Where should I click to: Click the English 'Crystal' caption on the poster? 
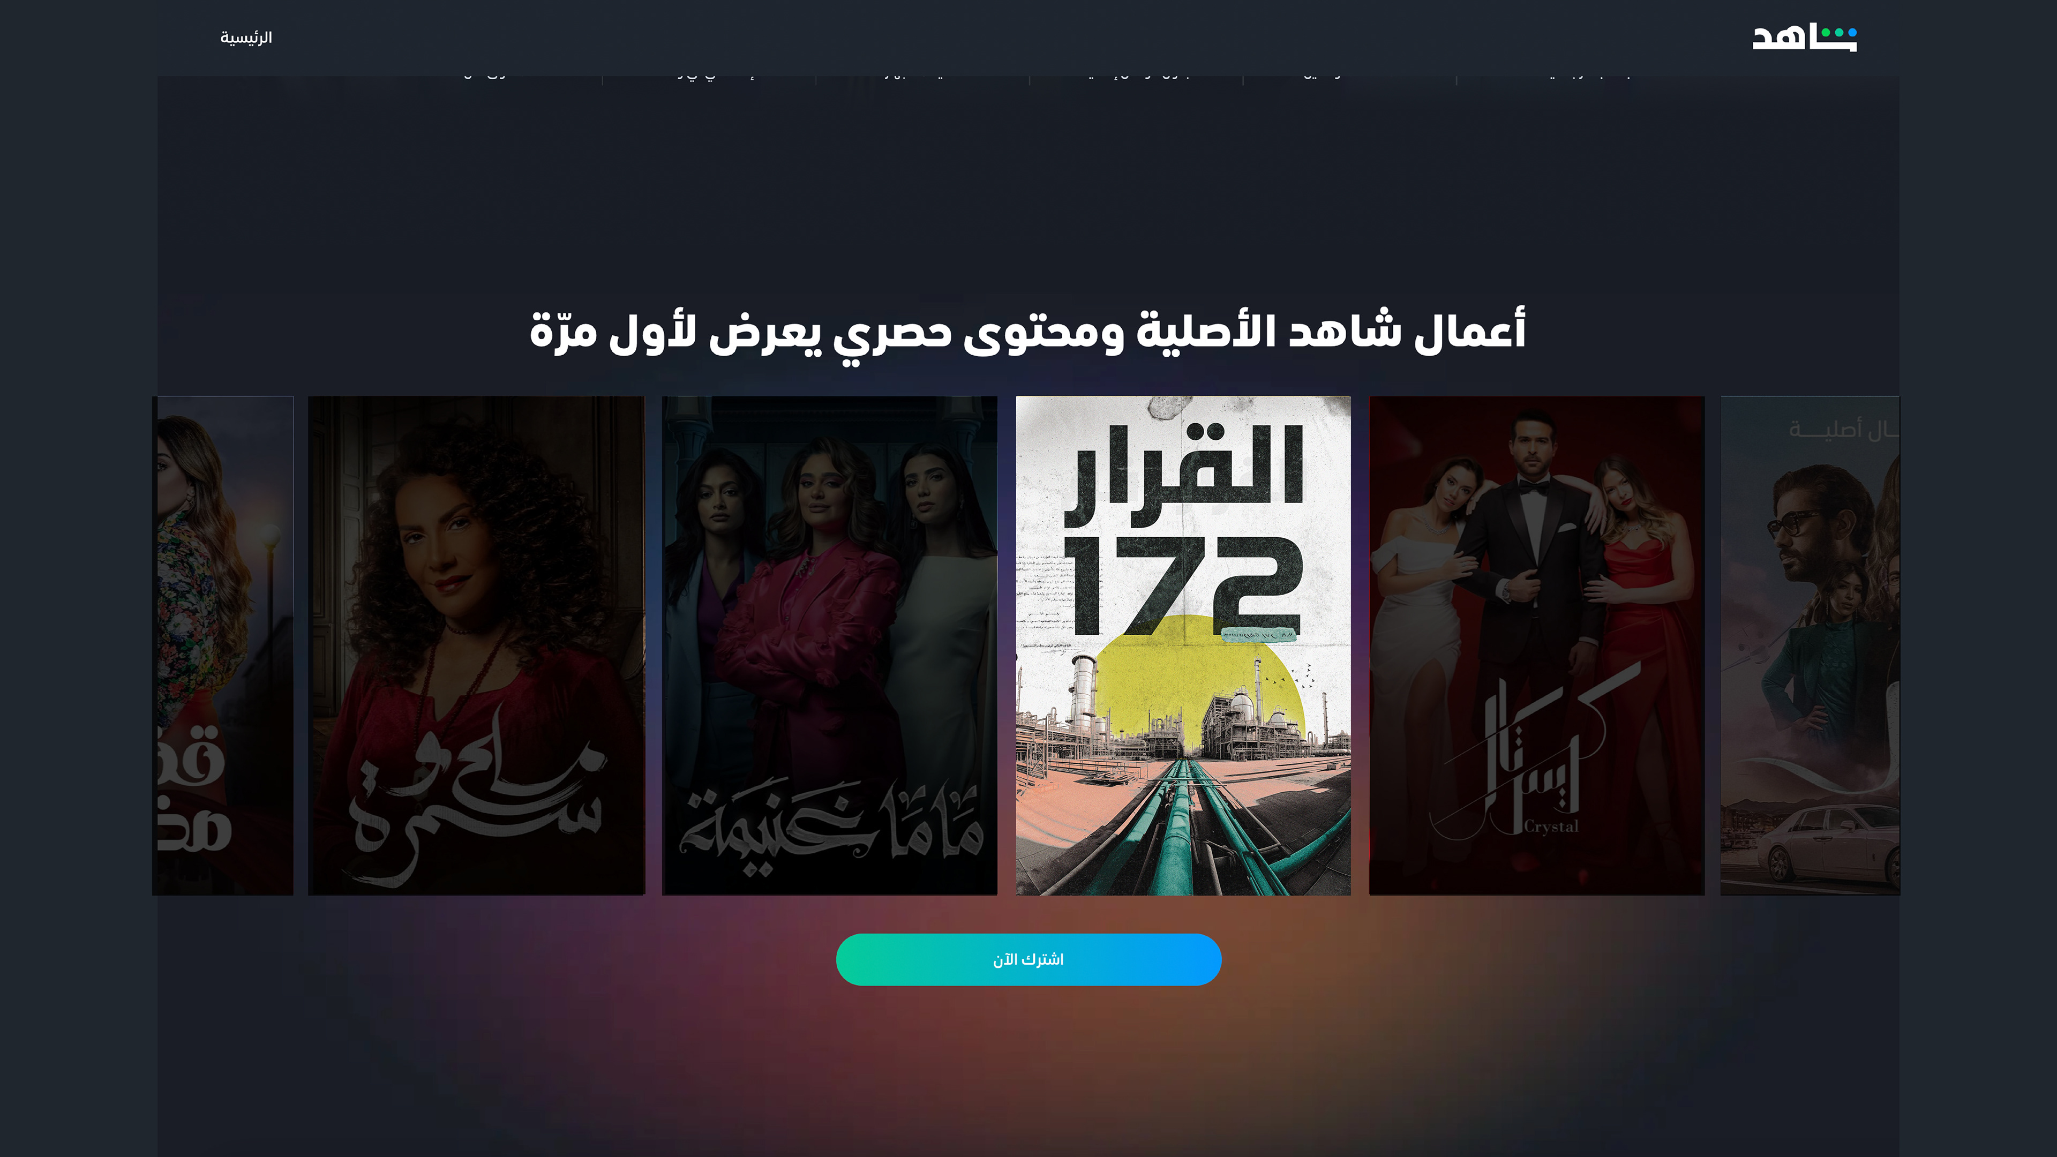click(x=1551, y=827)
